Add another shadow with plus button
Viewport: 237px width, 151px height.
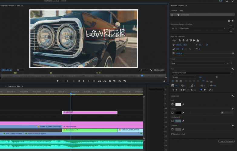pos(233,125)
